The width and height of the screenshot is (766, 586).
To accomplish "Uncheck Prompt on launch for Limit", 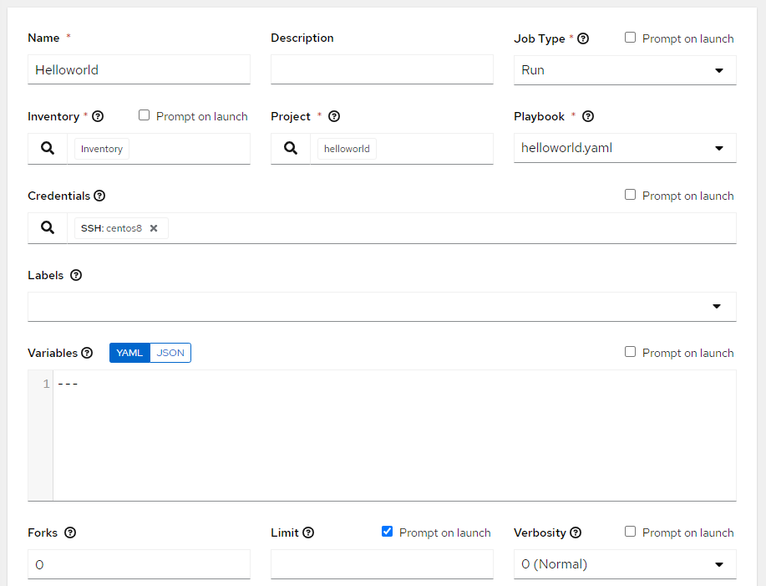I will point(387,532).
